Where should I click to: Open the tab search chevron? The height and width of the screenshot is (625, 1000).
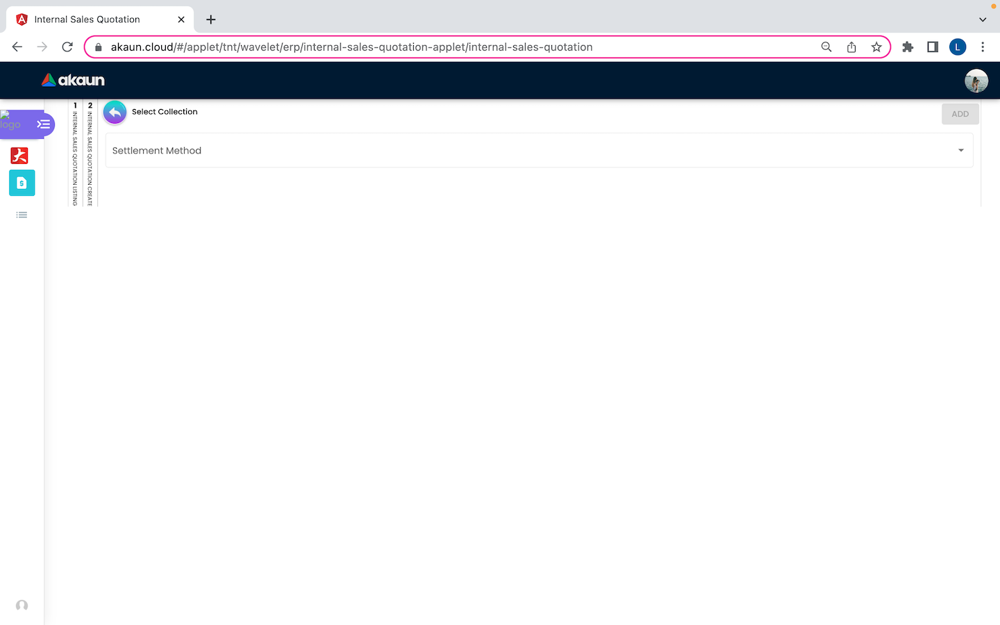[983, 19]
